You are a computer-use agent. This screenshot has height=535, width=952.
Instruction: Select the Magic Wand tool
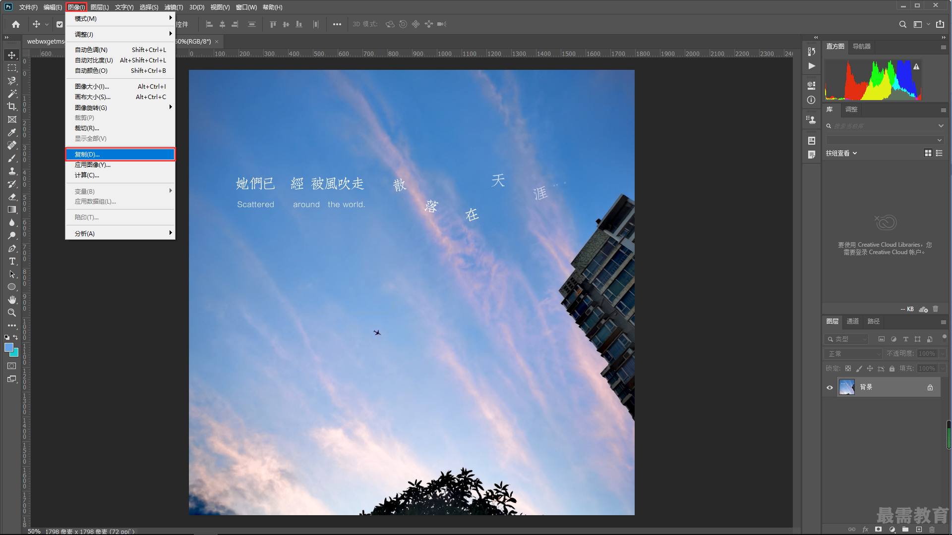click(x=12, y=94)
